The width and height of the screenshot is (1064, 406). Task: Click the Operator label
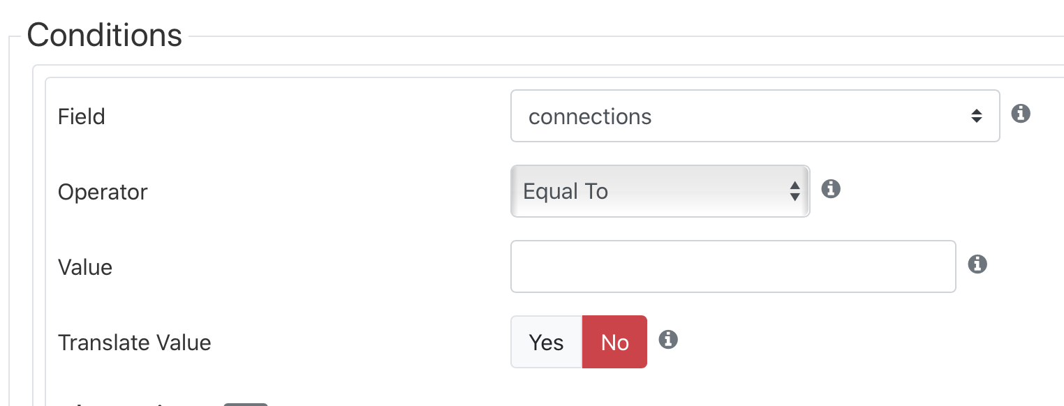tap(103, 192)
